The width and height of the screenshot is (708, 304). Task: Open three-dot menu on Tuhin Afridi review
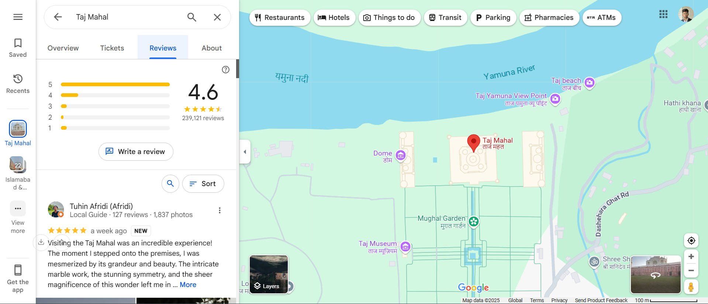[x=220, y=210]
